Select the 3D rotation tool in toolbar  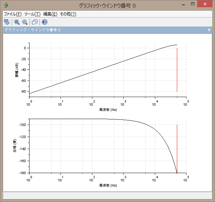tap(7, 22)
